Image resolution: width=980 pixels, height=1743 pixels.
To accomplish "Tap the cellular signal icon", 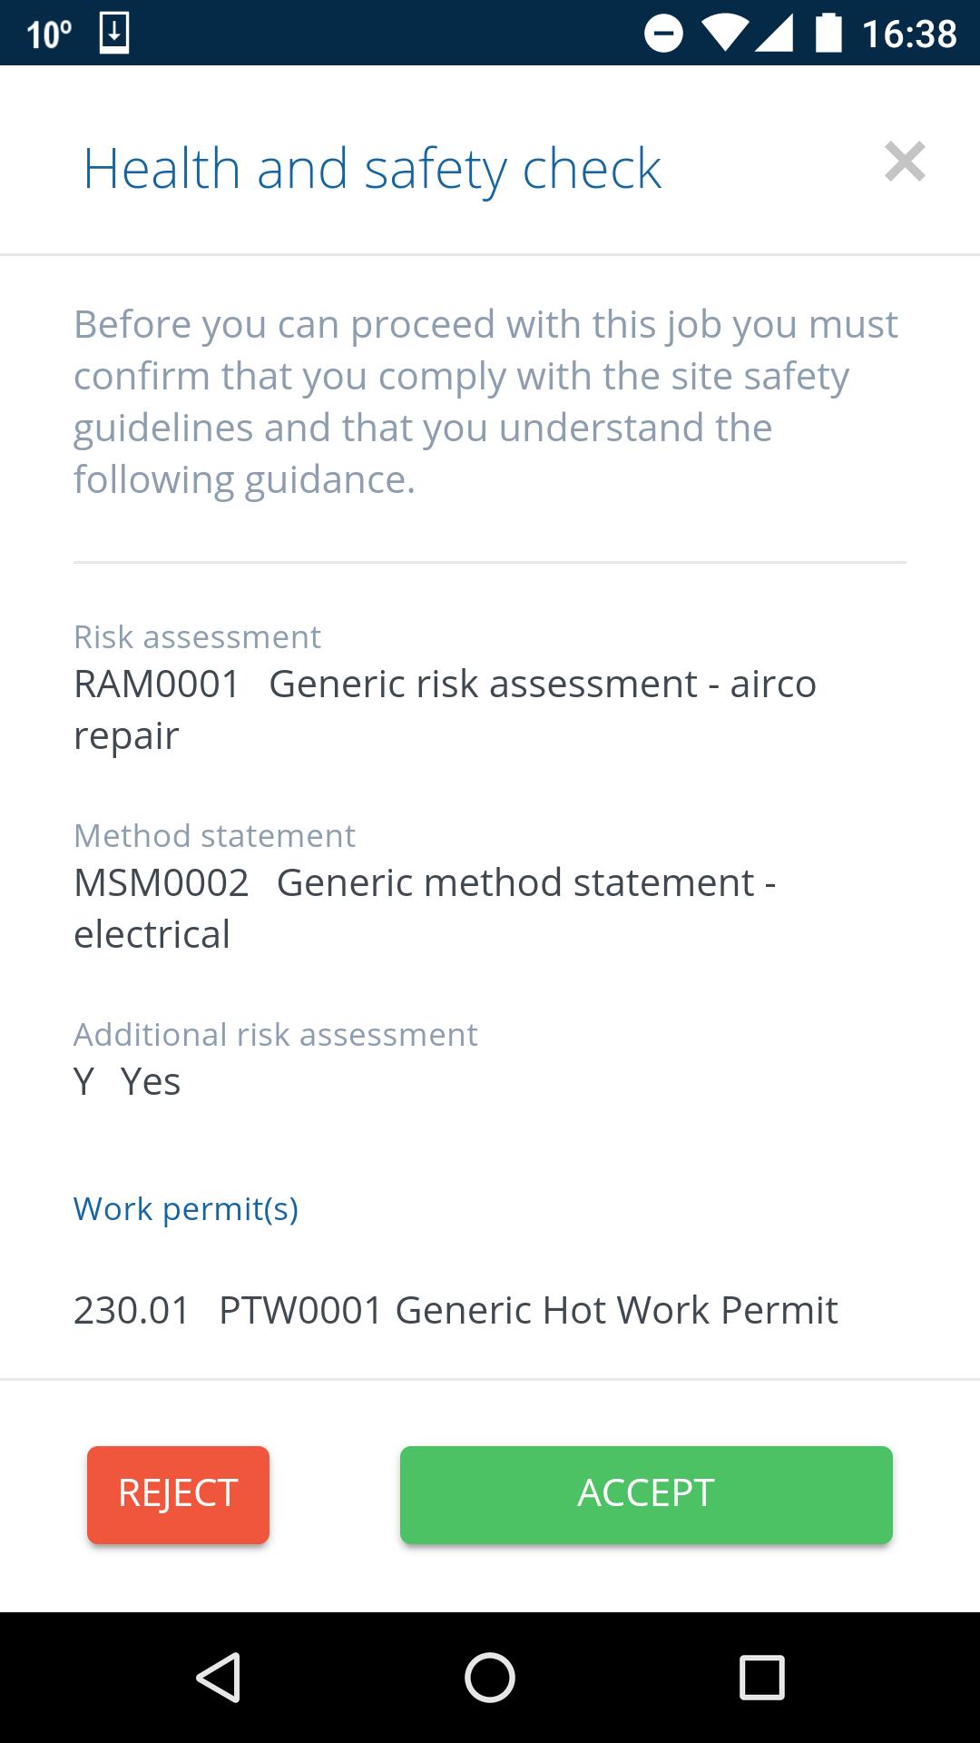I will pos(774,34).
